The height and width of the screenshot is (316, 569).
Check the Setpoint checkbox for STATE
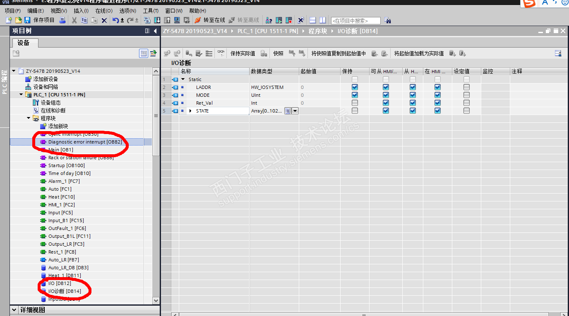click(466, 111)
